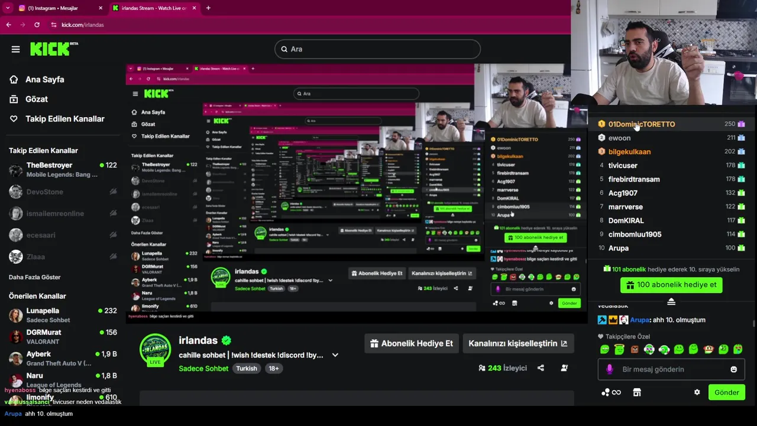Insert the brown angry block emote
The image size is (757, 426).
pyautogui.click(x=635, y=349)
